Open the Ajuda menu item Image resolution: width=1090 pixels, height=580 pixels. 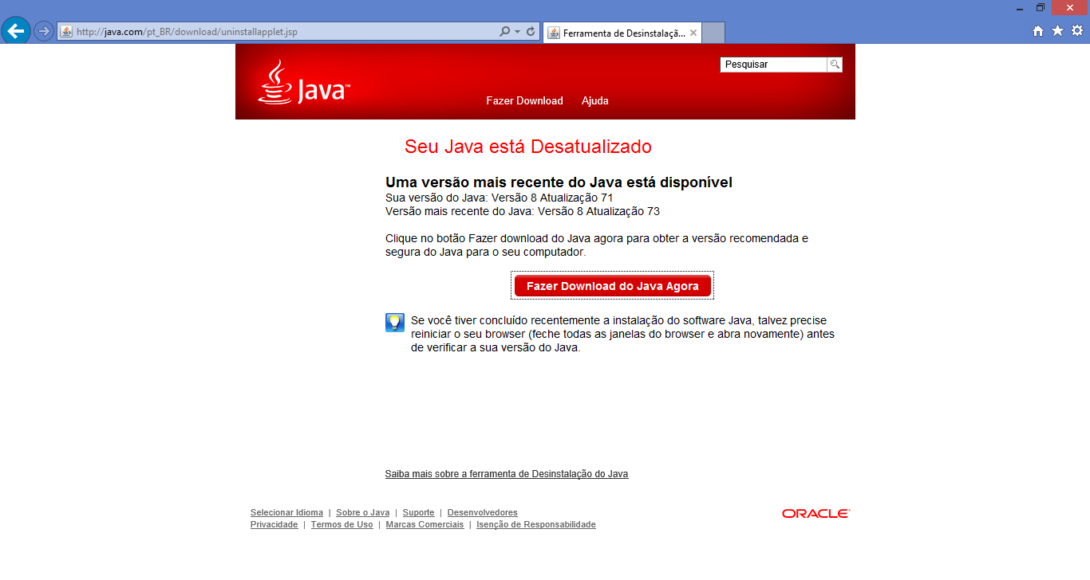595,100
